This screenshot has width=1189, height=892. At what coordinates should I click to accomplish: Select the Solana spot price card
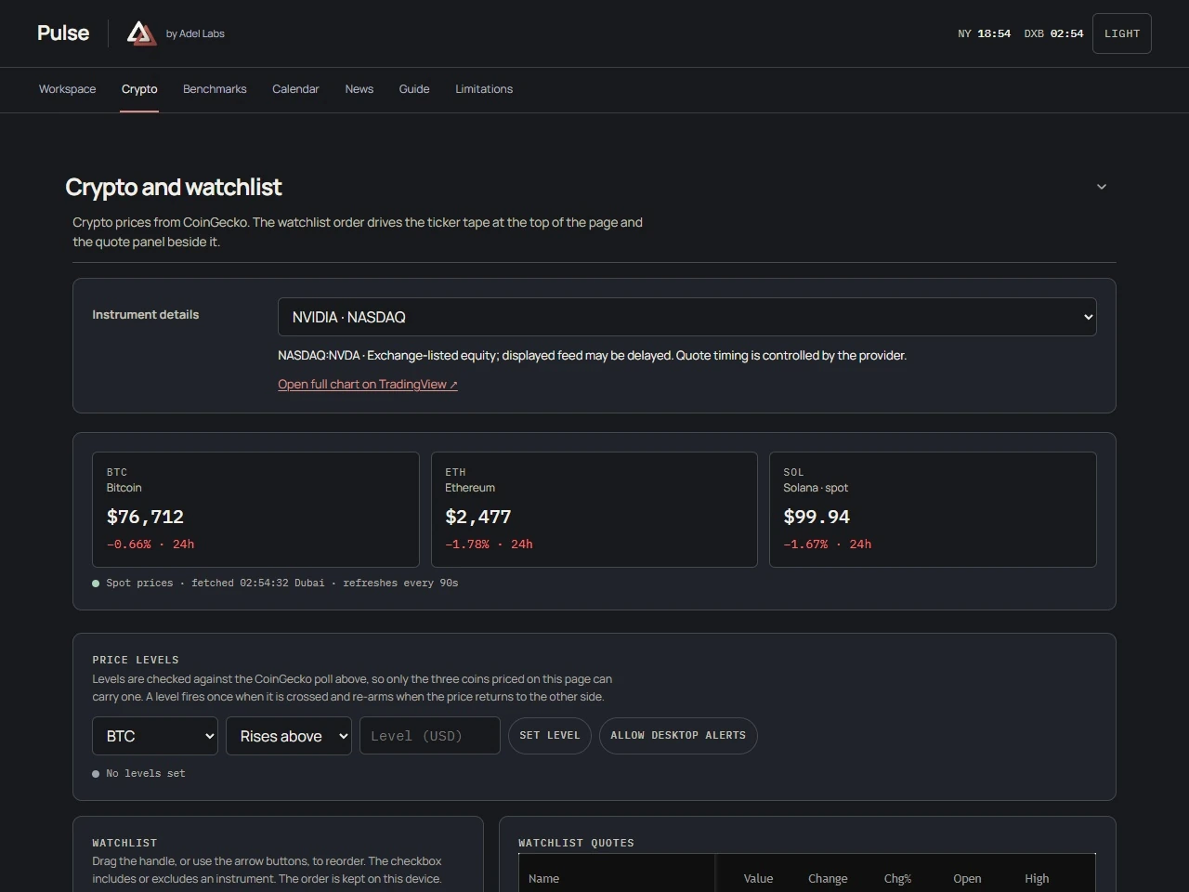(933, 509)
